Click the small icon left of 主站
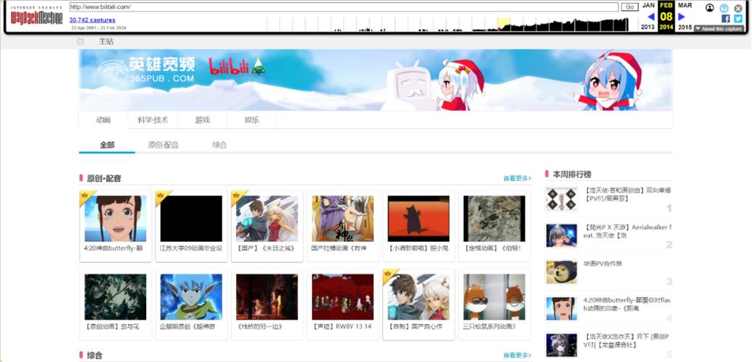Image resolution: width=752 pixels, height=362 pixels. (x=80, y=41)
